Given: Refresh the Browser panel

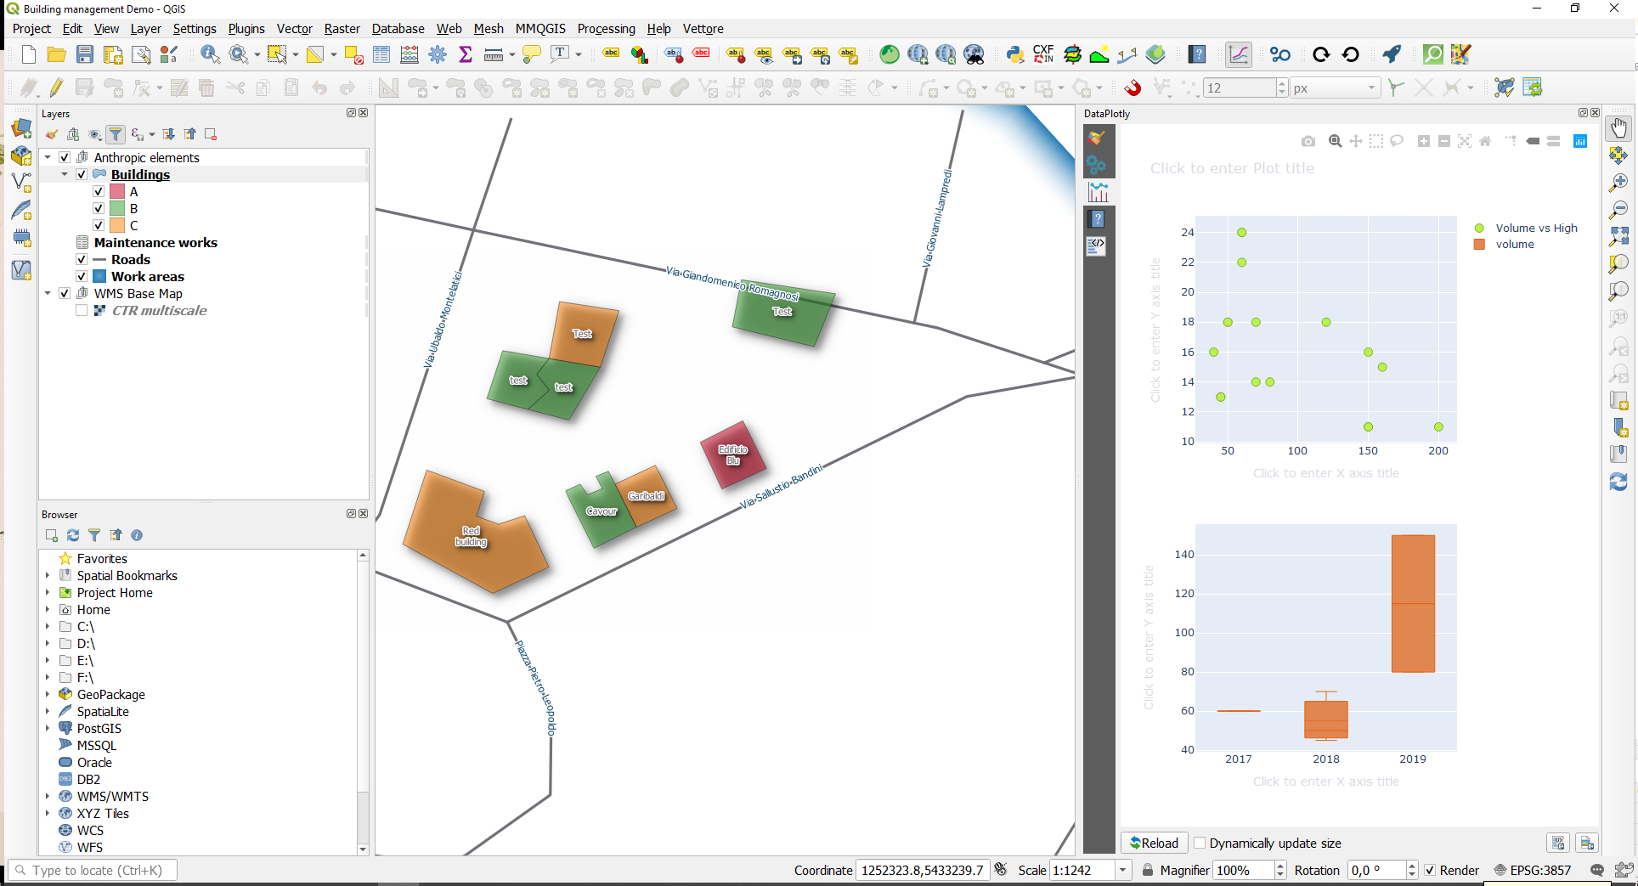Looking at the screenshot, I should pos(73,535).
